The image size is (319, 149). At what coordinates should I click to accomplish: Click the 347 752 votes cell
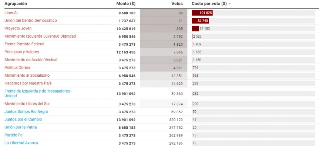coord(176,128)
